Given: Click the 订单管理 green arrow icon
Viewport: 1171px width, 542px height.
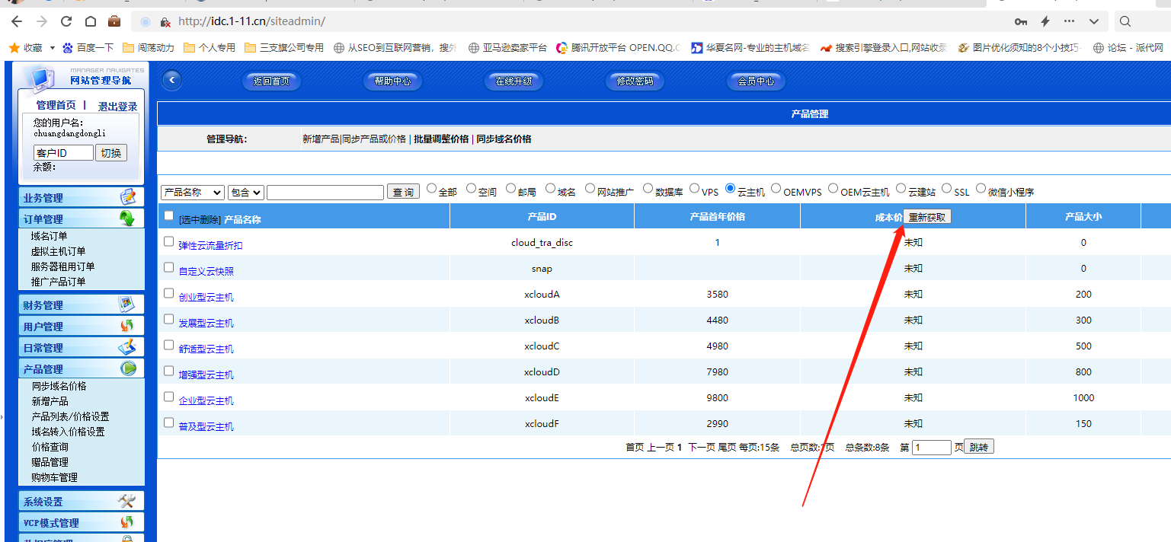Looking at the screenshot, I should (x=127, y=219).
